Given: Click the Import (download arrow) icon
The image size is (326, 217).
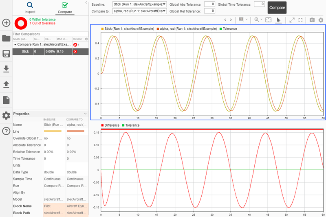Looking at the screenshot, I should pos(6,69).
